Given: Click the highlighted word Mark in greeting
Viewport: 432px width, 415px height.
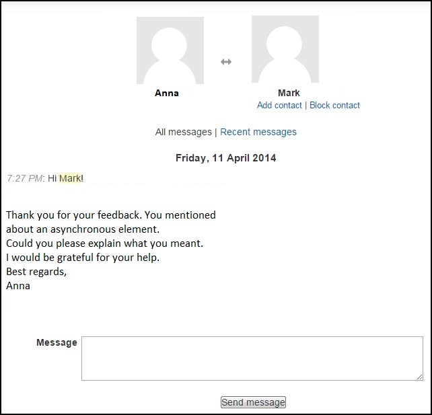Looking at the screenshot, I should click(70, 178).
